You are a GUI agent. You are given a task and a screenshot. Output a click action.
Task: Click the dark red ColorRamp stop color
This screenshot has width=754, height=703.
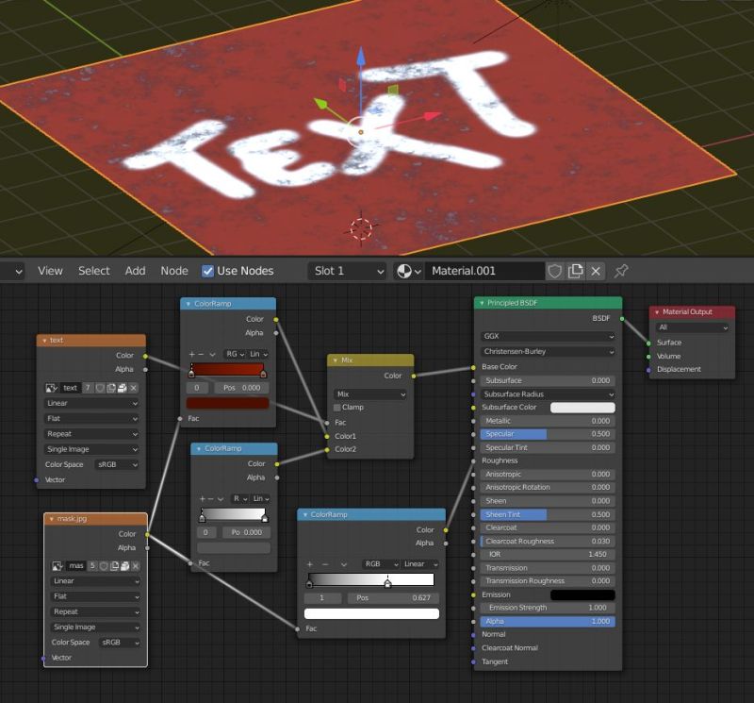pos(227,403)
